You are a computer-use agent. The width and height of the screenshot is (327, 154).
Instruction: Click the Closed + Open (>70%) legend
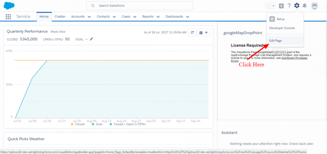(x=127, y=124)
